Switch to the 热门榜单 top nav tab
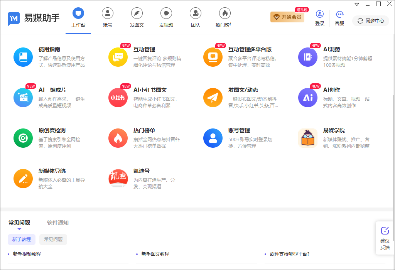Screen dimensions: 395x270 (224, 18)
